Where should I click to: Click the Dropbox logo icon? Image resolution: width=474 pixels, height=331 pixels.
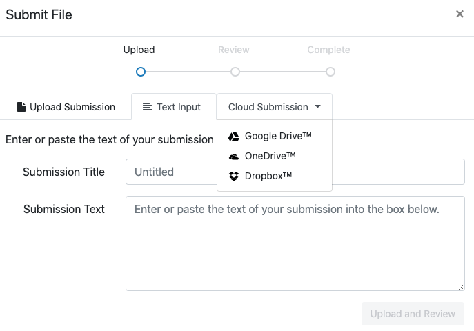[234, 177]
